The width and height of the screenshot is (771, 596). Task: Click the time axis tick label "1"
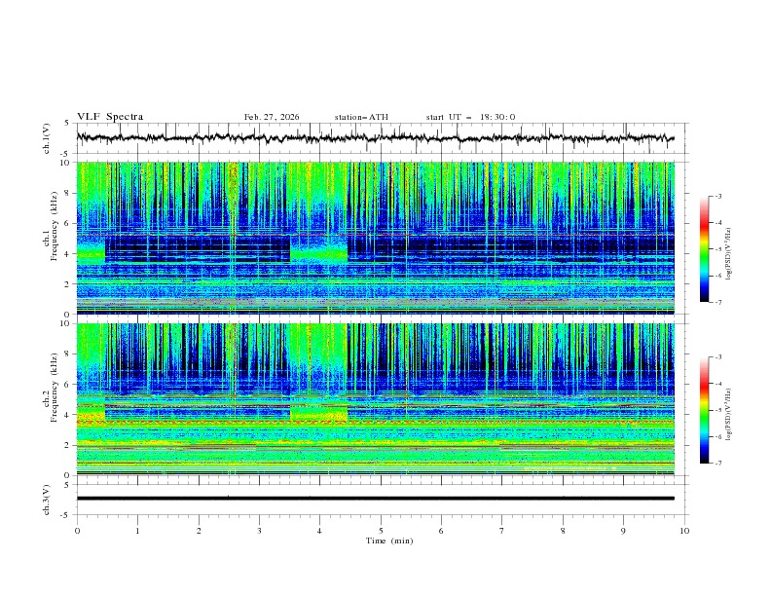pos(137,531)
